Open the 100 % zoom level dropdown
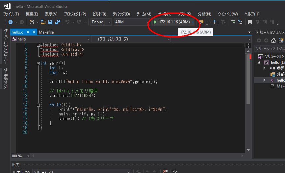The width and height of the screenshot is (285, 173). coord(20,156)
